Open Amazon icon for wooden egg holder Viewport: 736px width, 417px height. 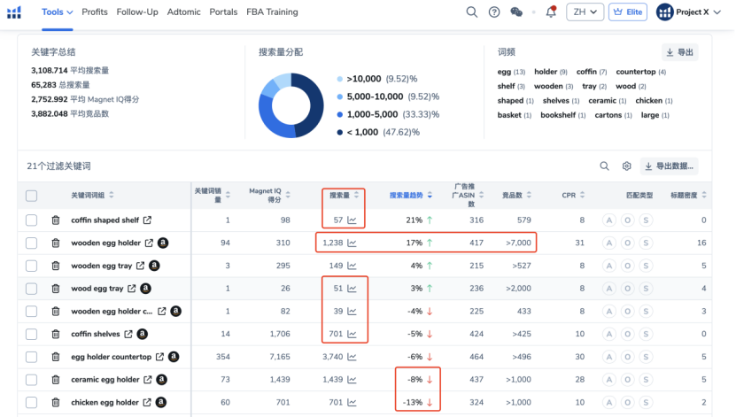coord(163,243)
